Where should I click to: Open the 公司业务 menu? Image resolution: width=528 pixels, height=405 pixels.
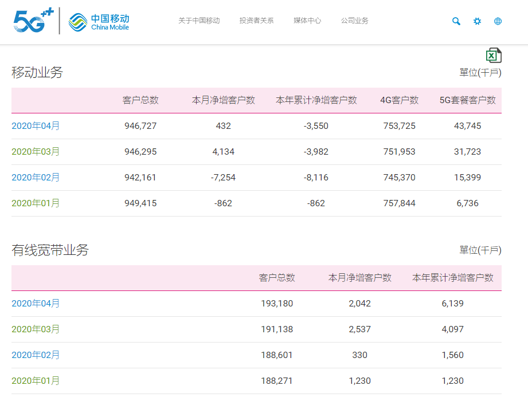(x=355, y=21)
